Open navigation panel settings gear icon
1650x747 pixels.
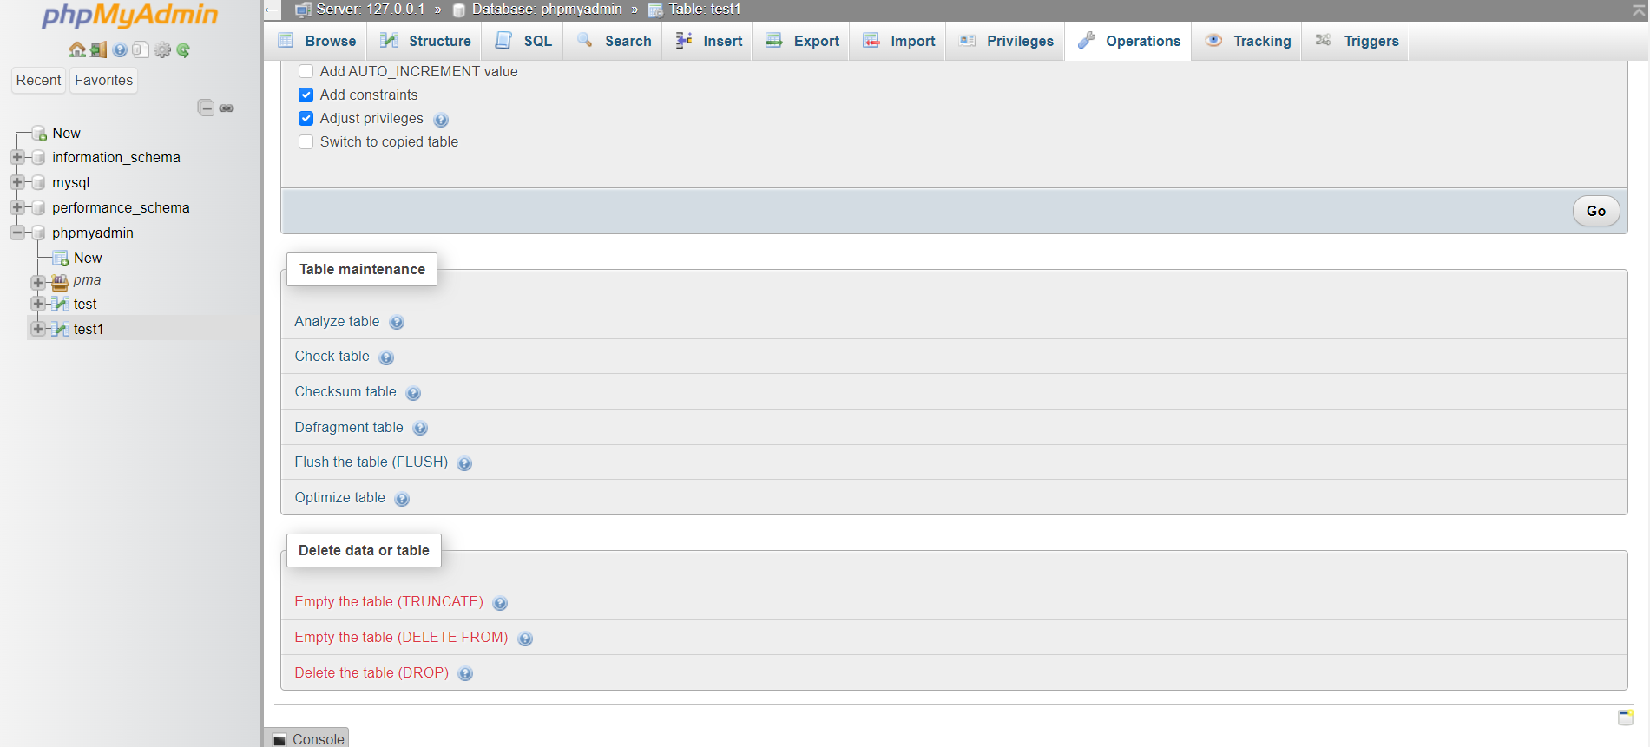point(162,50)
